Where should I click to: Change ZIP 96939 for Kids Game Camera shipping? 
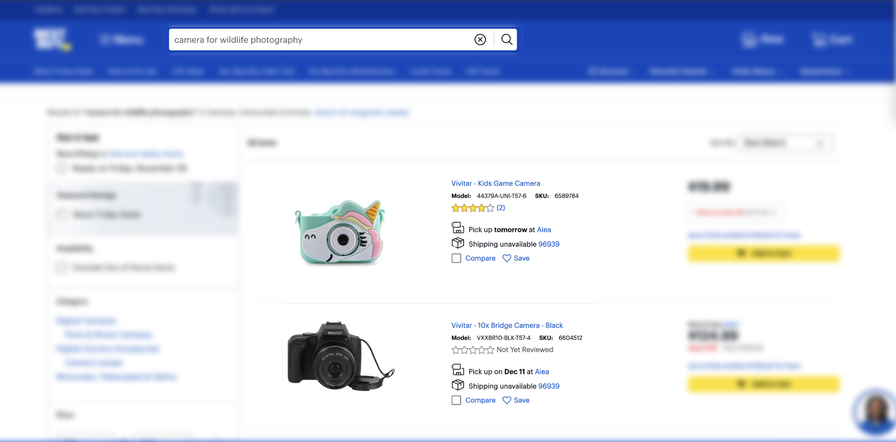pyautogui.click(x=549, y=244)
